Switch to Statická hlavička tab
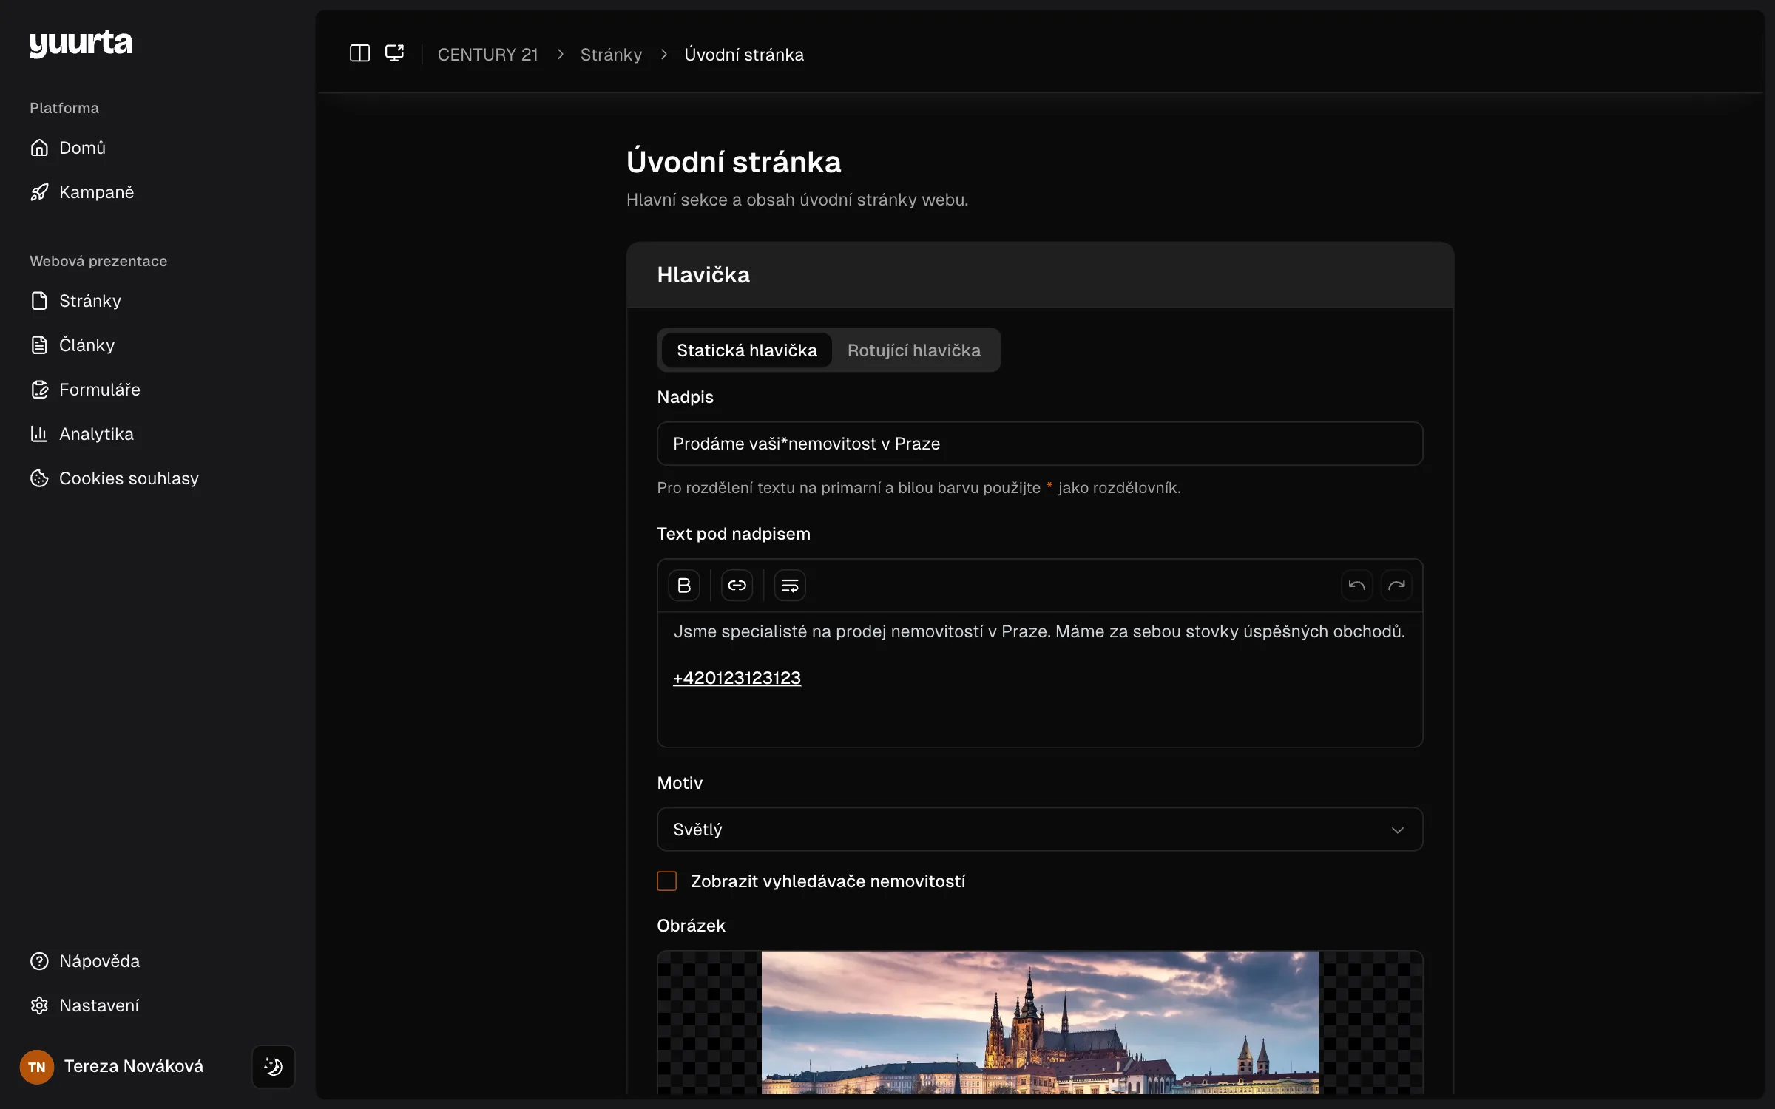Screen dimensions: 1775x1109 [747, 350]
